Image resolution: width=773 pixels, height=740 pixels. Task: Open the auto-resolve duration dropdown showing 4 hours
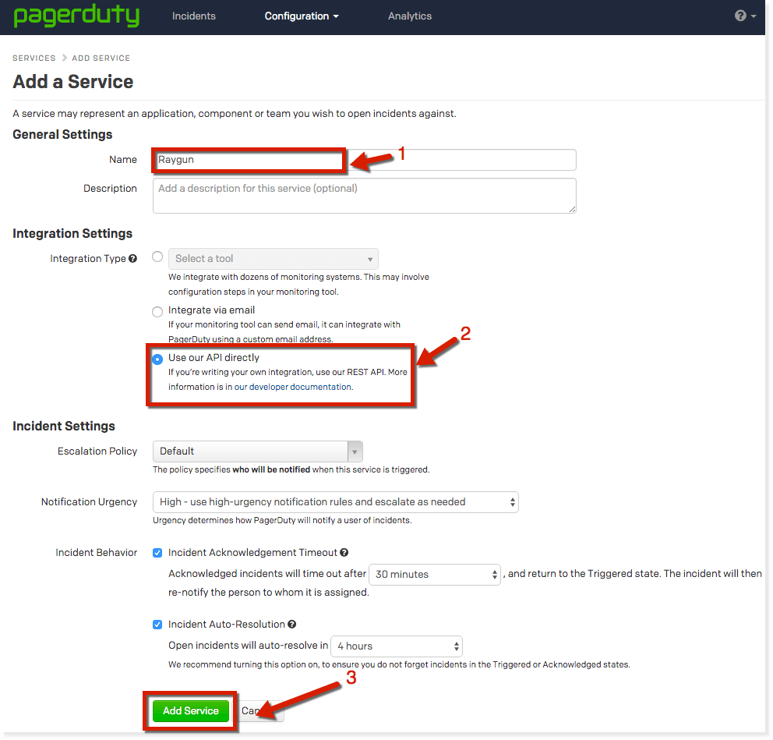tap(396, 646)
